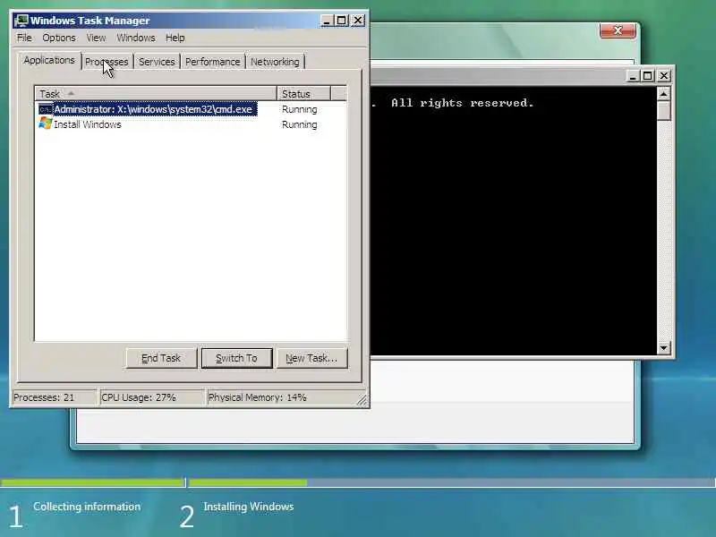The image size is (716, 537).
Task: Switch to the Processes tab
Action: coord(107,62)
